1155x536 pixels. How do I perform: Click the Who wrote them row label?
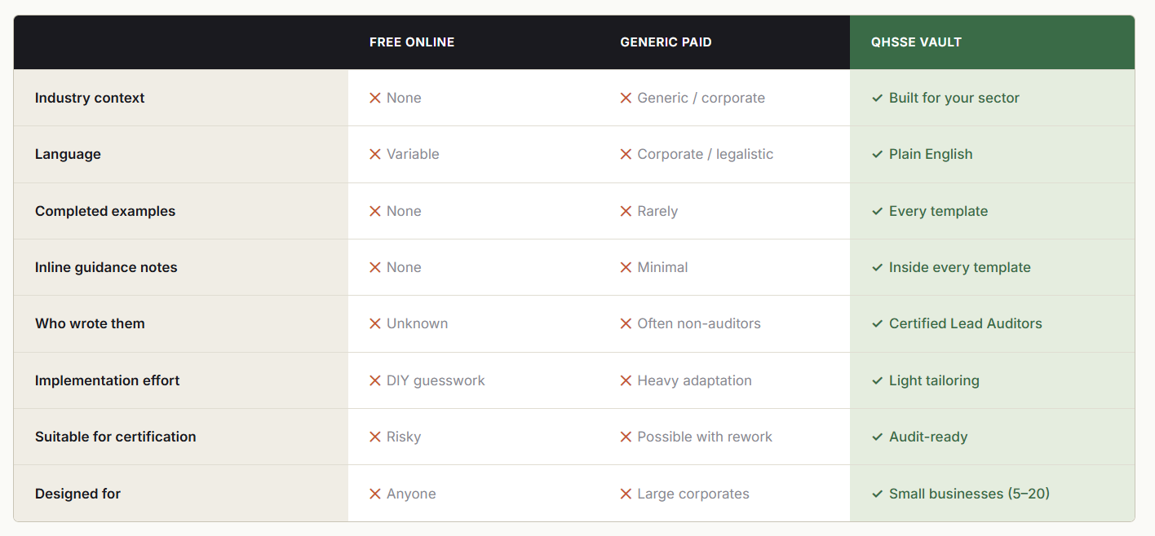[90, 323]
